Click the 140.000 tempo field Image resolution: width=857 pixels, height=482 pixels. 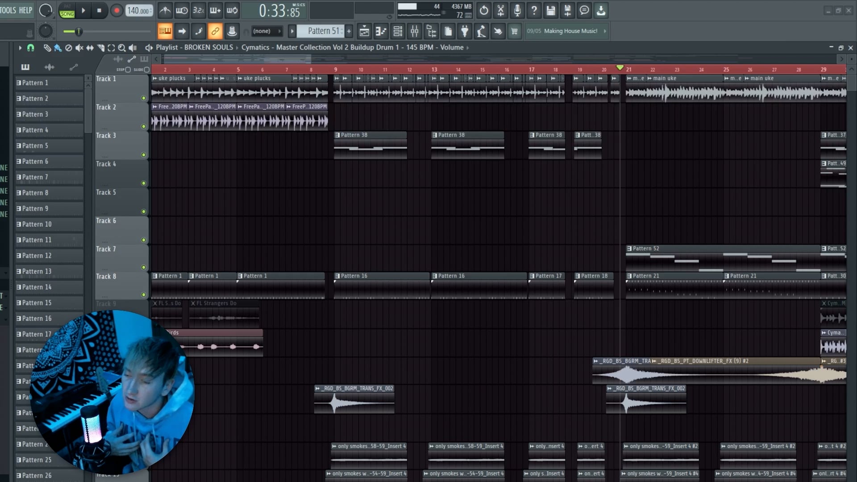[x=139, y=10]
